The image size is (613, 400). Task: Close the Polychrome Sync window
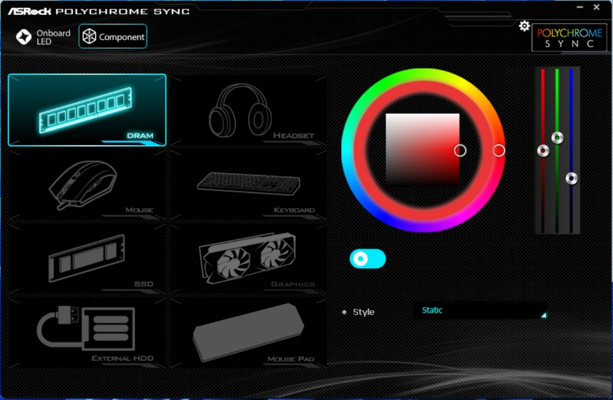597,7
